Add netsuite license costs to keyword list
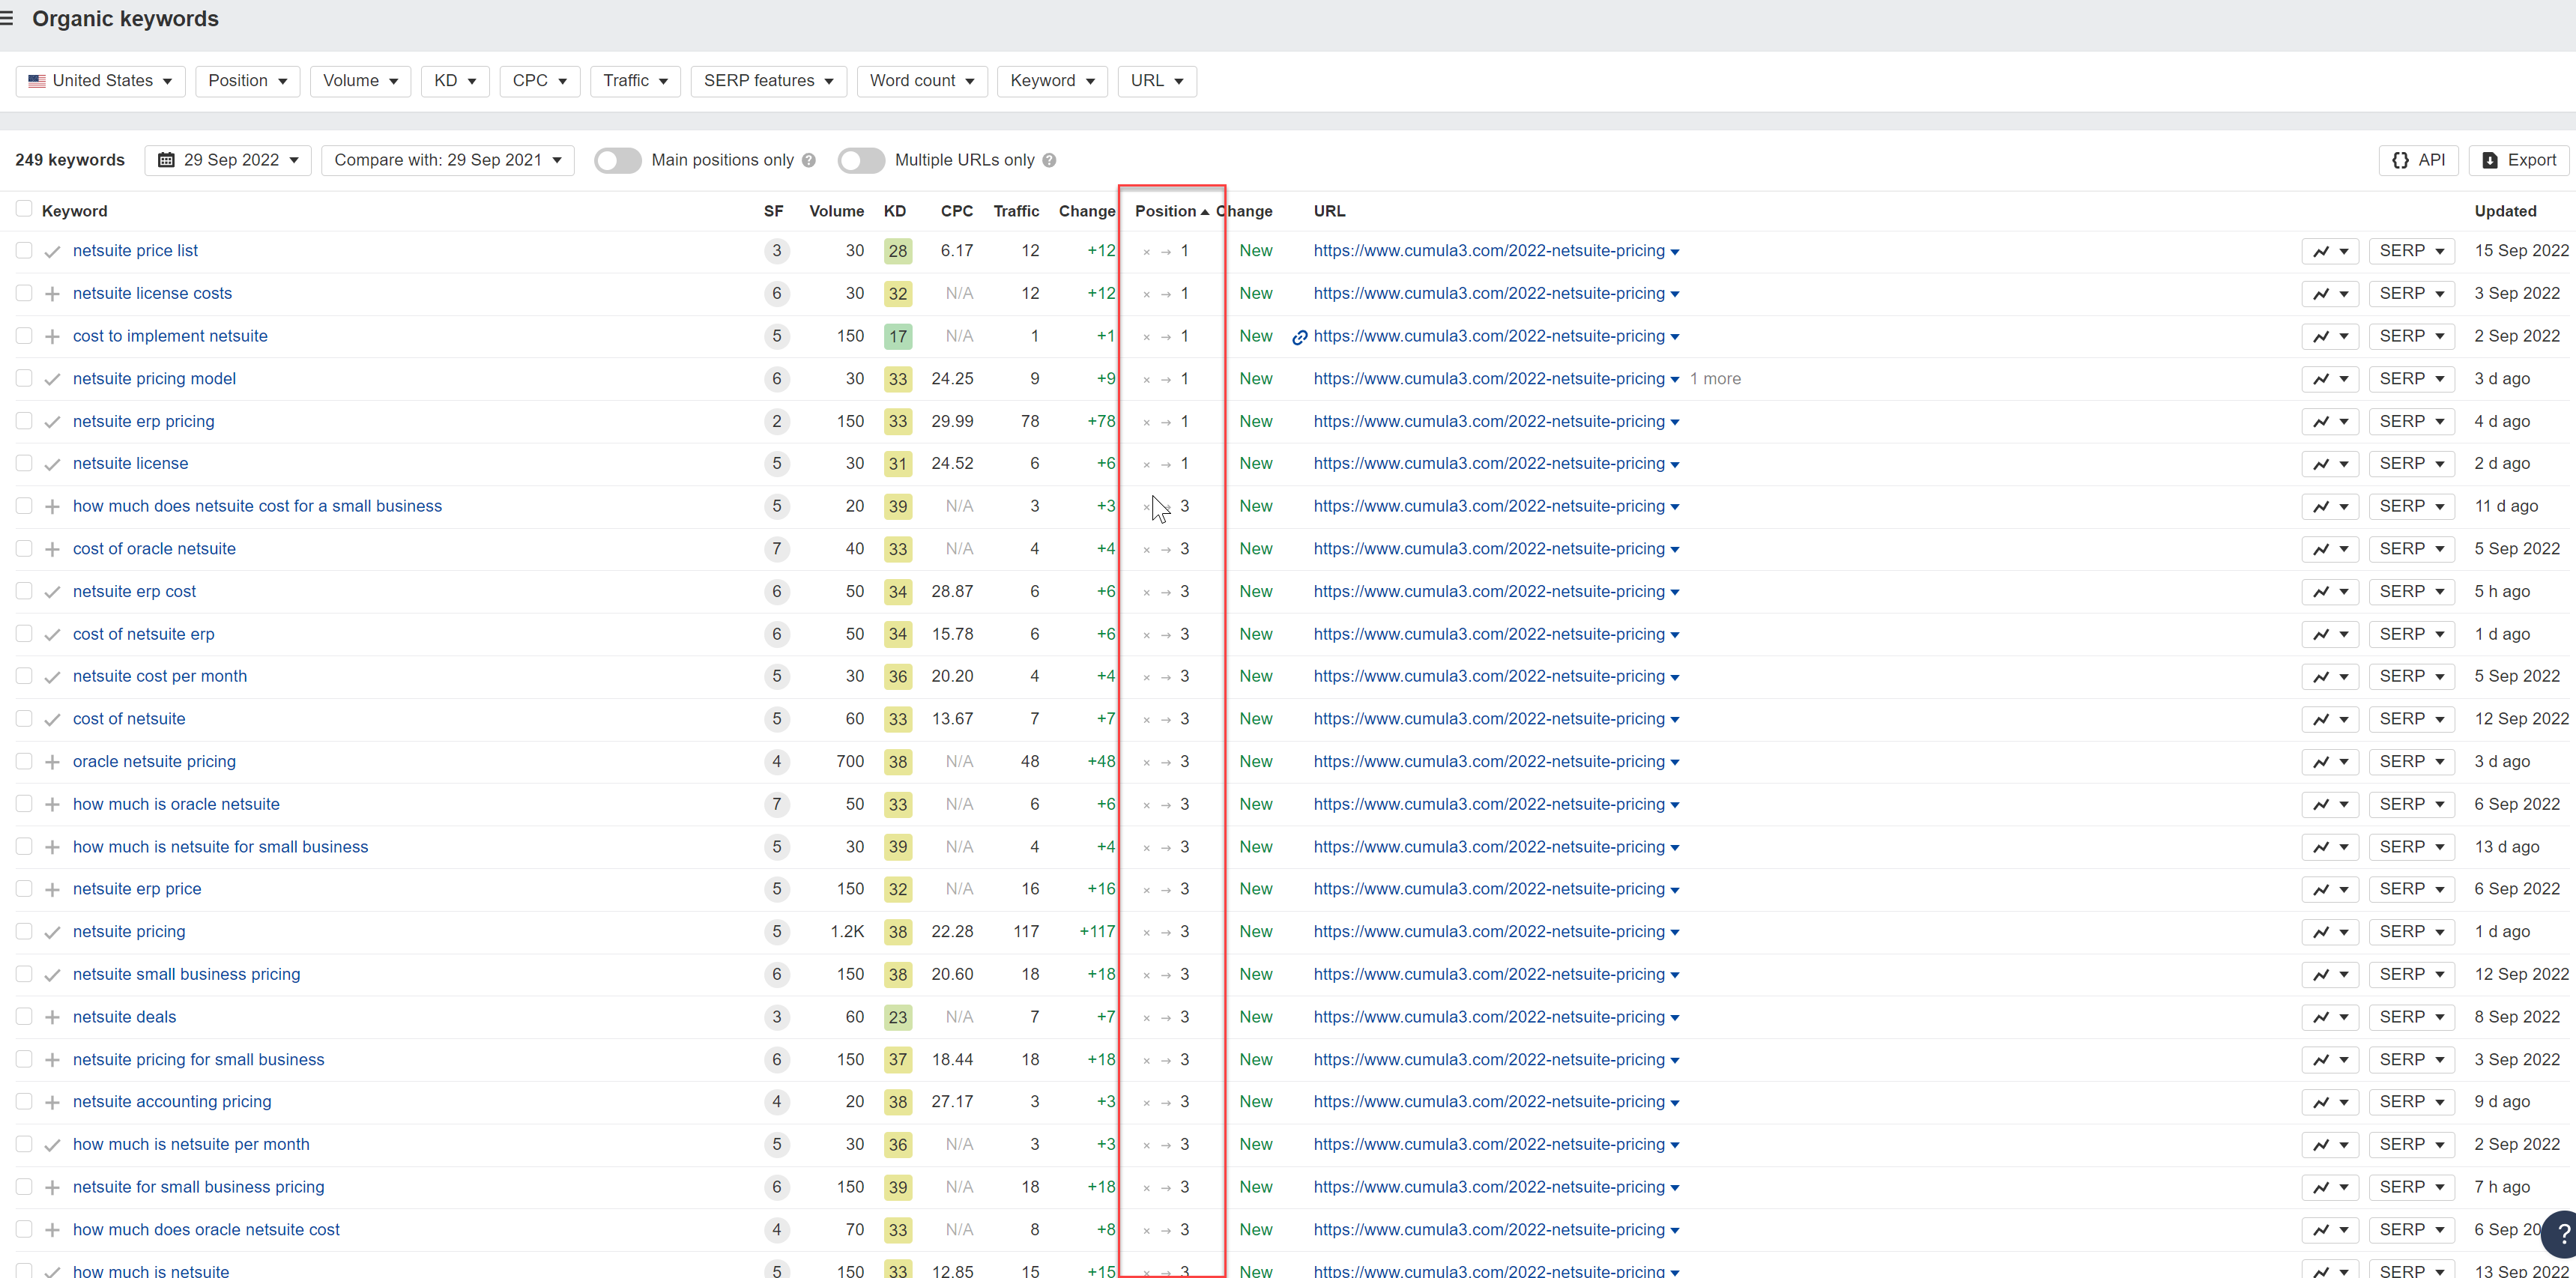This screenshot has height=1278, width=2576. pos(52,294)
